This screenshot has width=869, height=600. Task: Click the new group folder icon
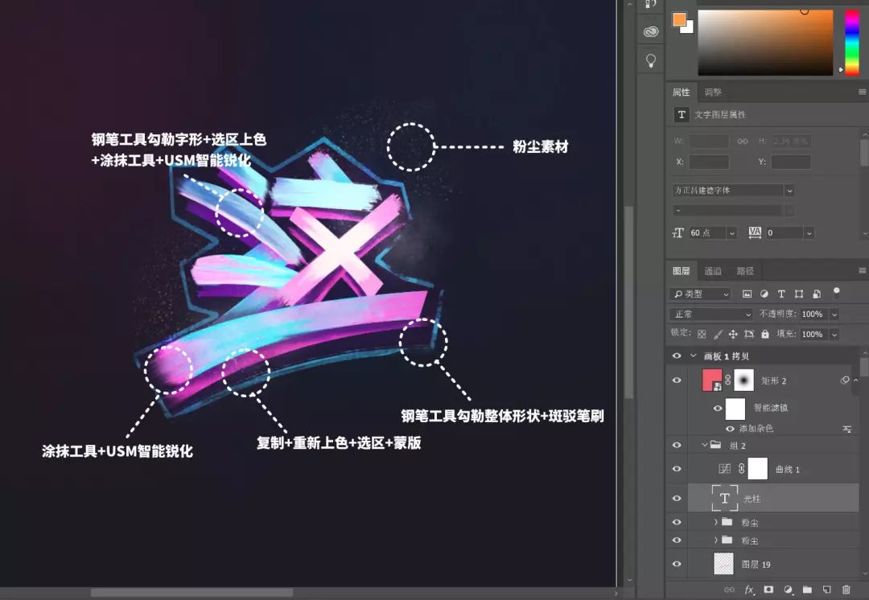[807, 590]
